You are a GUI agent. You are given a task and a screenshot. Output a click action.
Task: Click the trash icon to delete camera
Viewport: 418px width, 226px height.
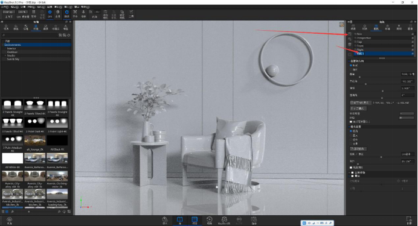350,45
